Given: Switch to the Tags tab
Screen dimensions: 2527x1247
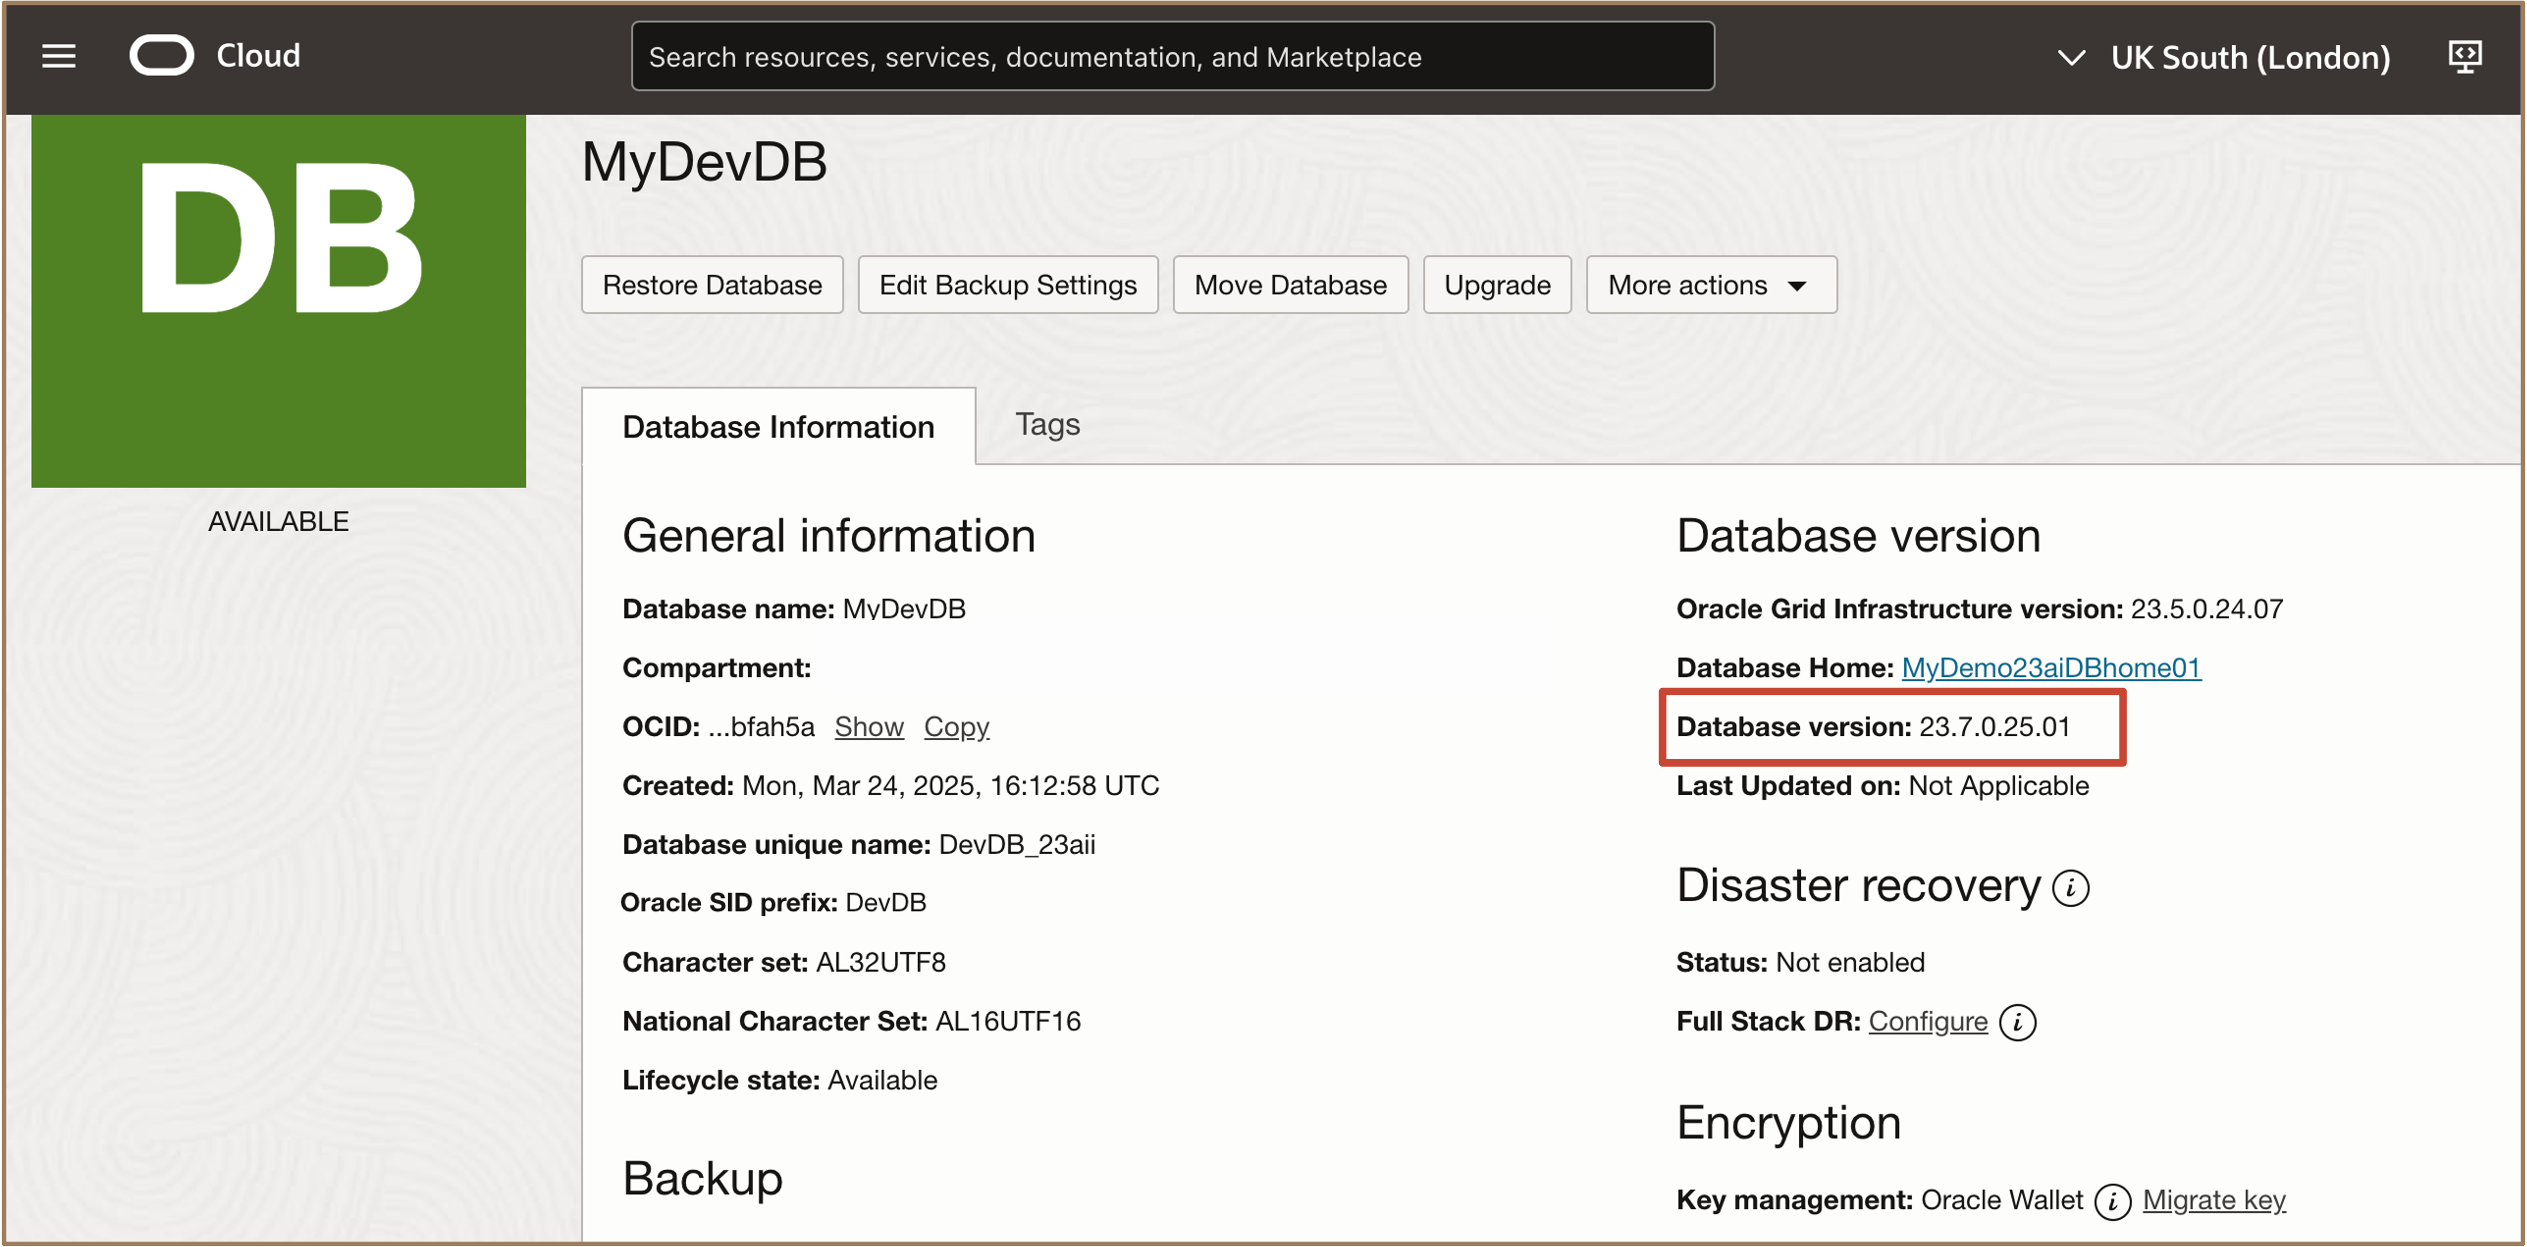Looking at the screenshot, I should pyautogui.click(x=1047, y=424).
